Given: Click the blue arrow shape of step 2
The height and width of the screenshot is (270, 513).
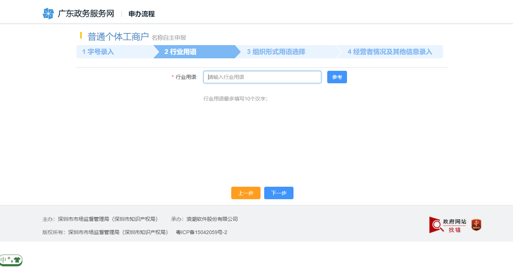Looking at the screenshot, I should (x=198, y=52).
